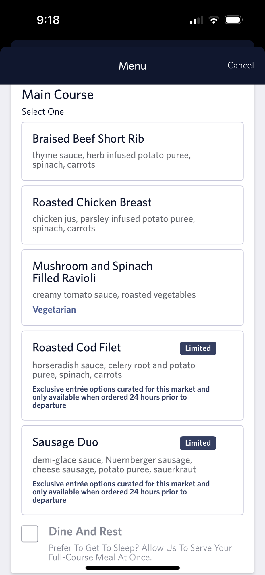Tap the Cancel button

pyautogui.click(x=240, y=66)
